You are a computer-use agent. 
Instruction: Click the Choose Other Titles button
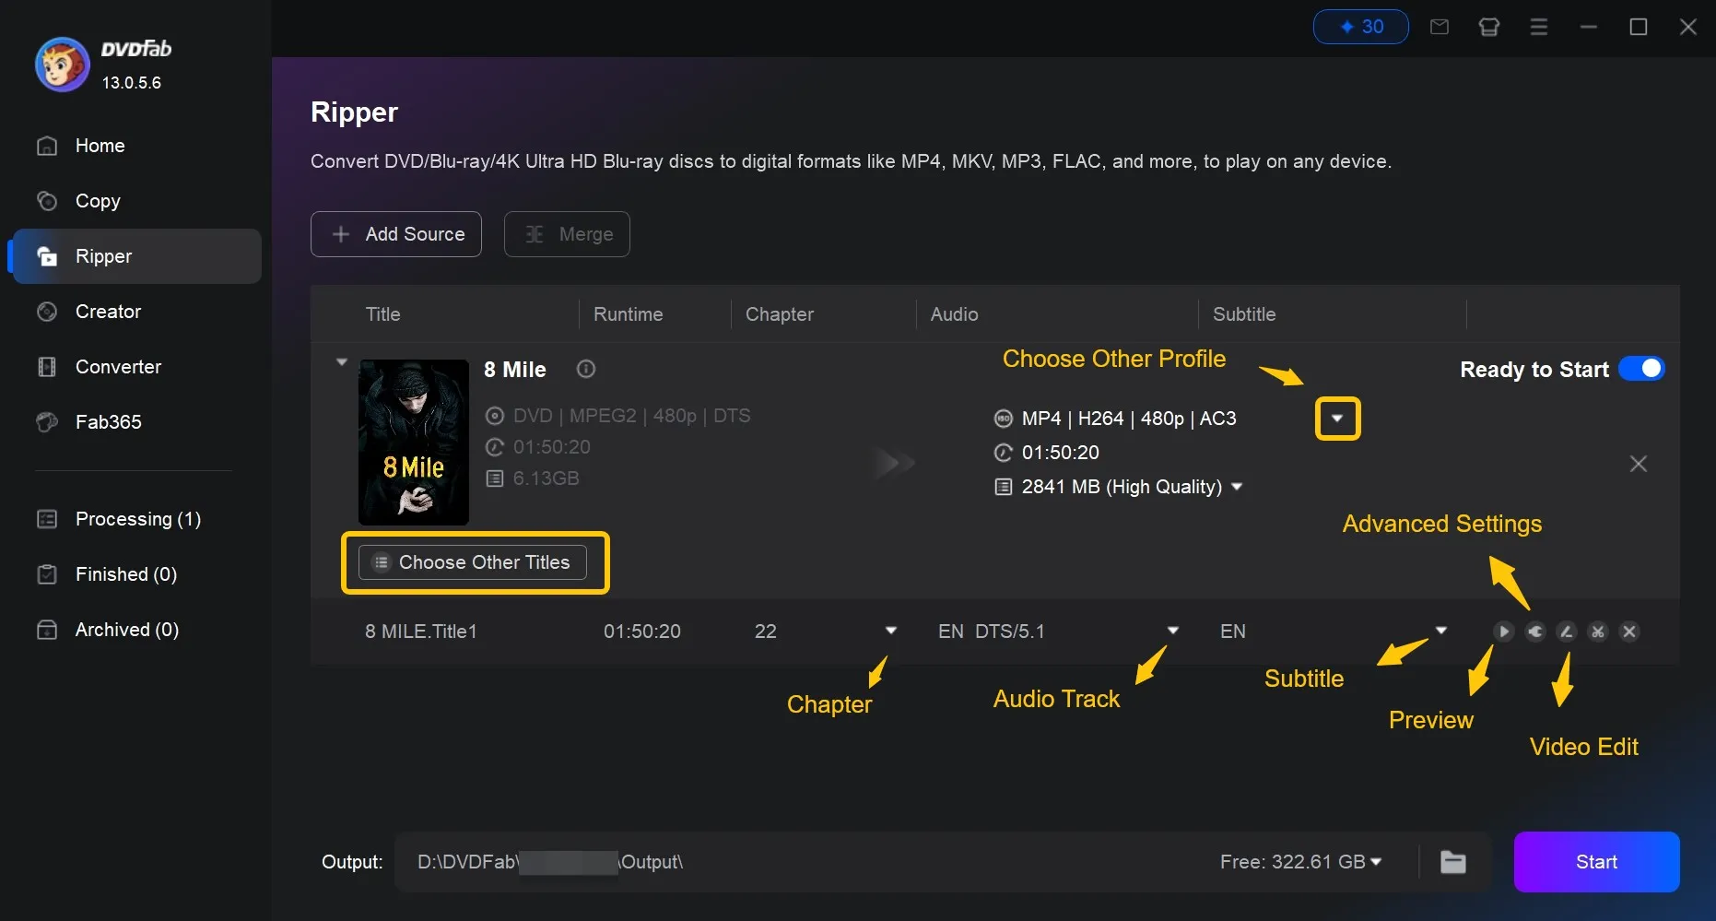[475, 561]
